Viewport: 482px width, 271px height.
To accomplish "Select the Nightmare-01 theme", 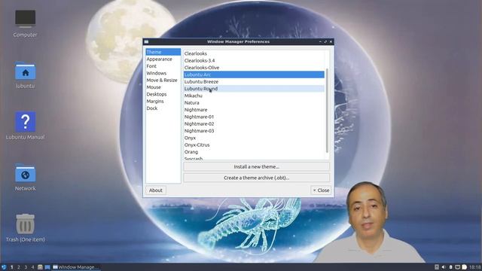I will coord(254,117).
